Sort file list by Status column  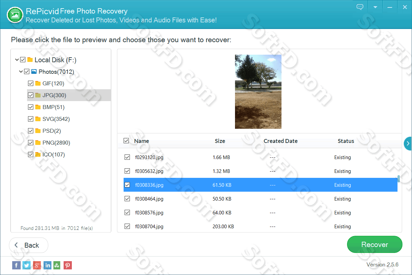[x=346, y=141]
